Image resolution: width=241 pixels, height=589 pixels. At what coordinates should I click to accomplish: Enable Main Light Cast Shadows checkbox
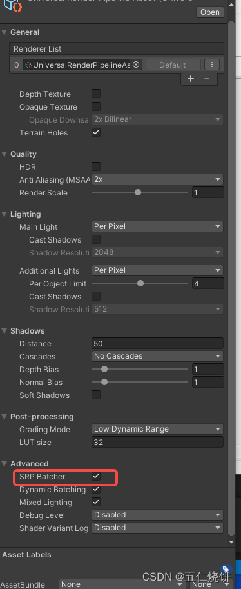pyautogui.click(x=96, y=239)
